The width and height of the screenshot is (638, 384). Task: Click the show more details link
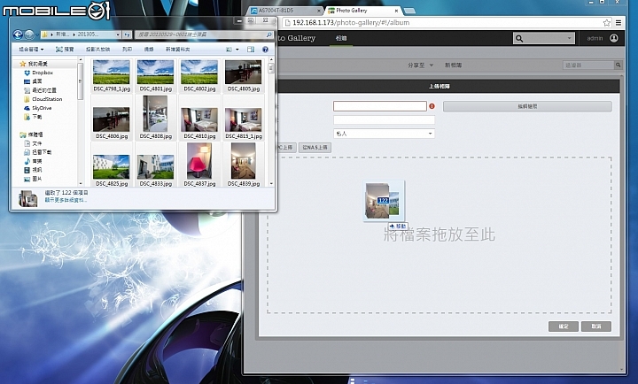(66, 200)
